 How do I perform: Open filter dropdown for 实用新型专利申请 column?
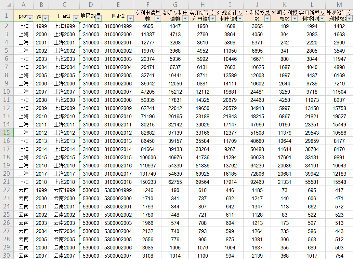pos(213,18)
